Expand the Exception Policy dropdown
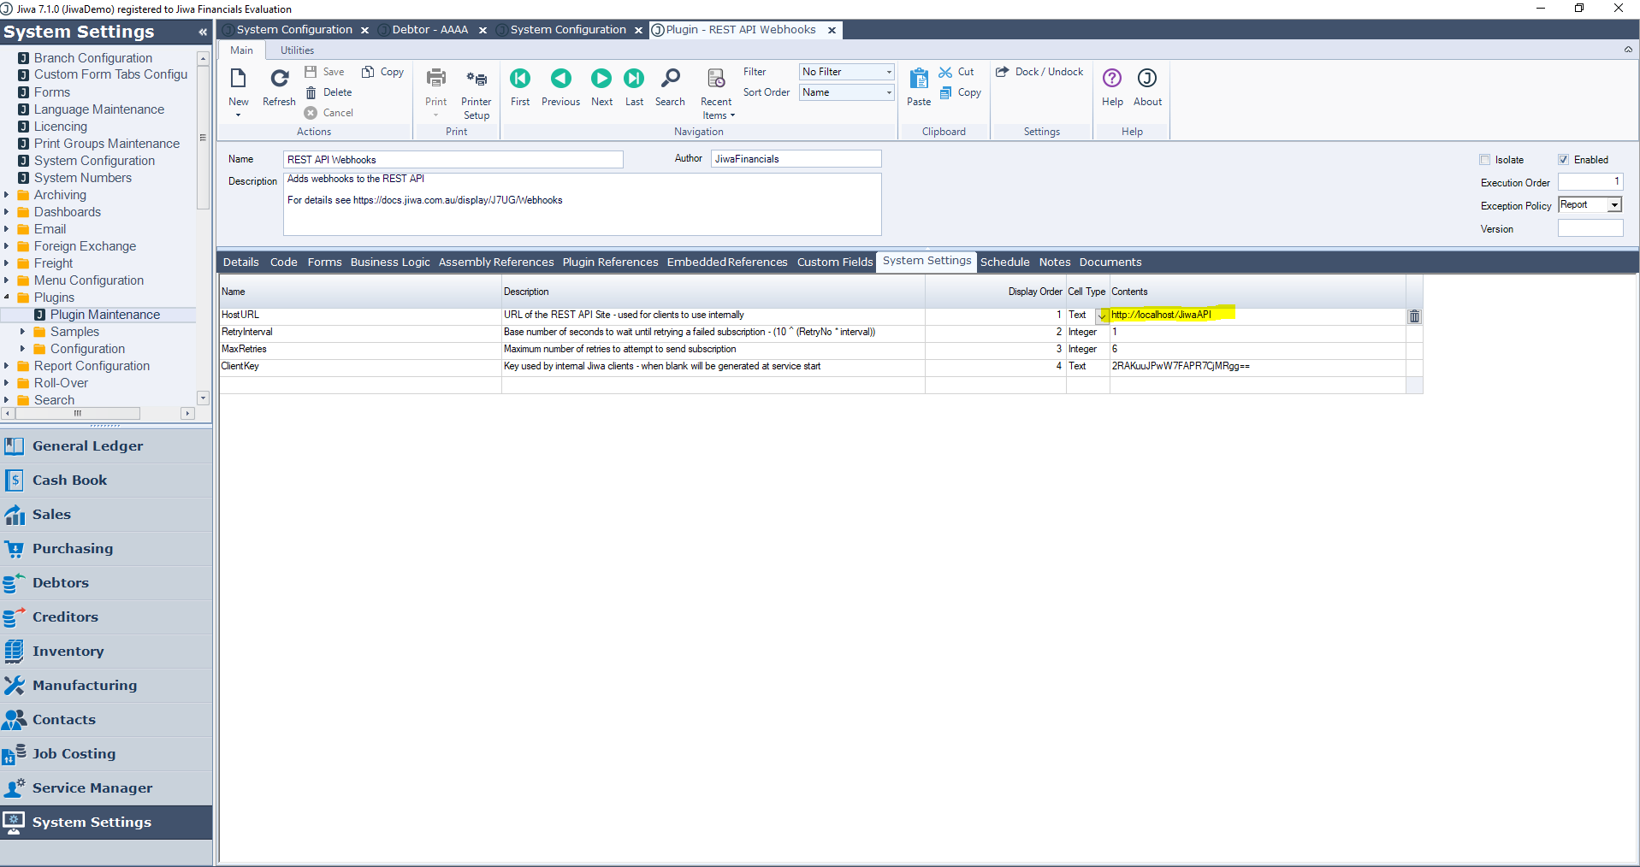1640x867 pixels. click(1614, 205)
